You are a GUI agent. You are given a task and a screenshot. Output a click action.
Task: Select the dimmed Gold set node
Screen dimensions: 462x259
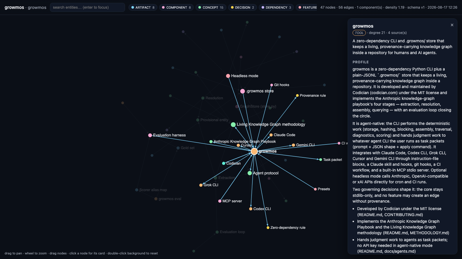coord(178,148)
